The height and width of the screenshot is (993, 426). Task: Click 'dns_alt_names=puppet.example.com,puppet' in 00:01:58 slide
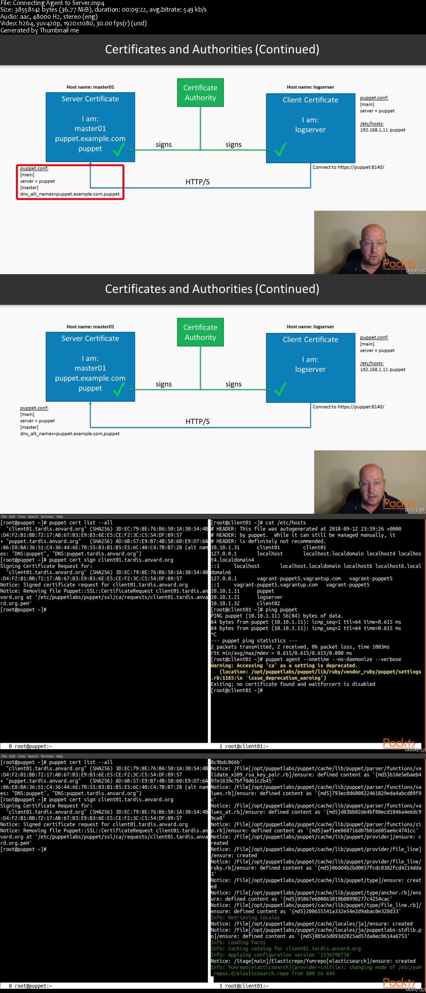pos(70,194)
